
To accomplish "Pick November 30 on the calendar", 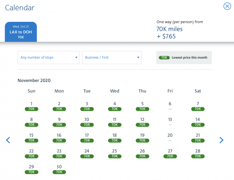I will (x=59, y=169).
